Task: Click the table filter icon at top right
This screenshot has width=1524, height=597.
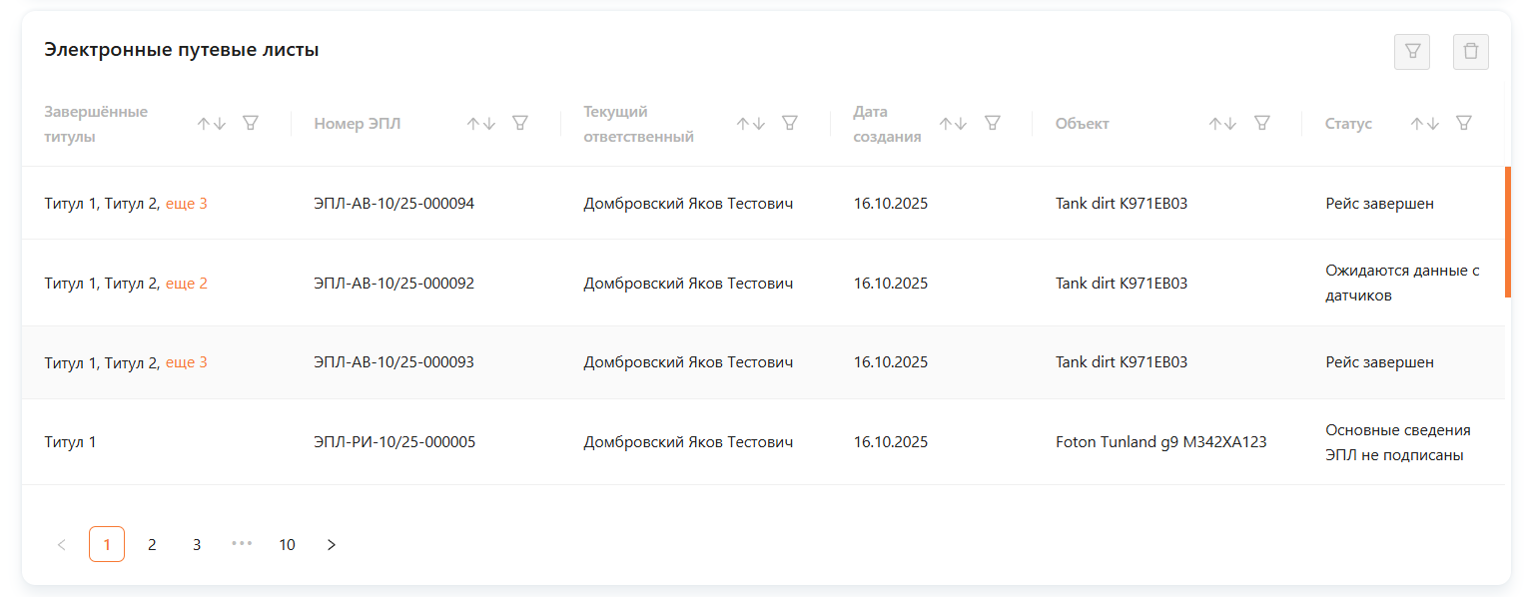Action: [1411, 52]
